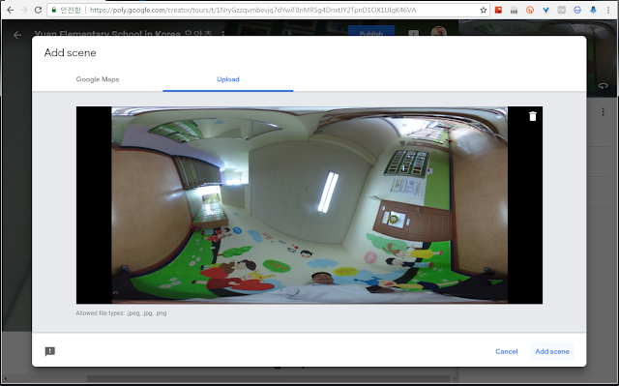Open the user account avatar

point(438,31)
